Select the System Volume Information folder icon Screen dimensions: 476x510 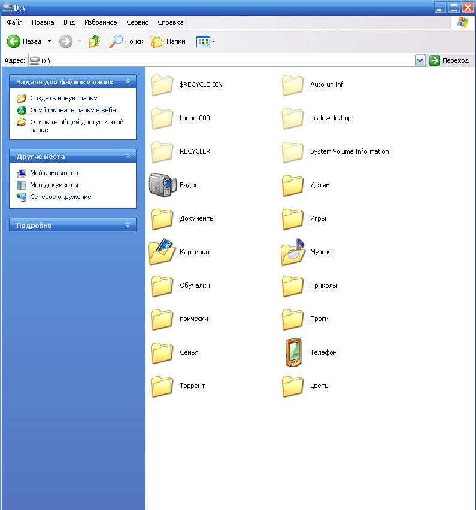(x=293, y=152)
